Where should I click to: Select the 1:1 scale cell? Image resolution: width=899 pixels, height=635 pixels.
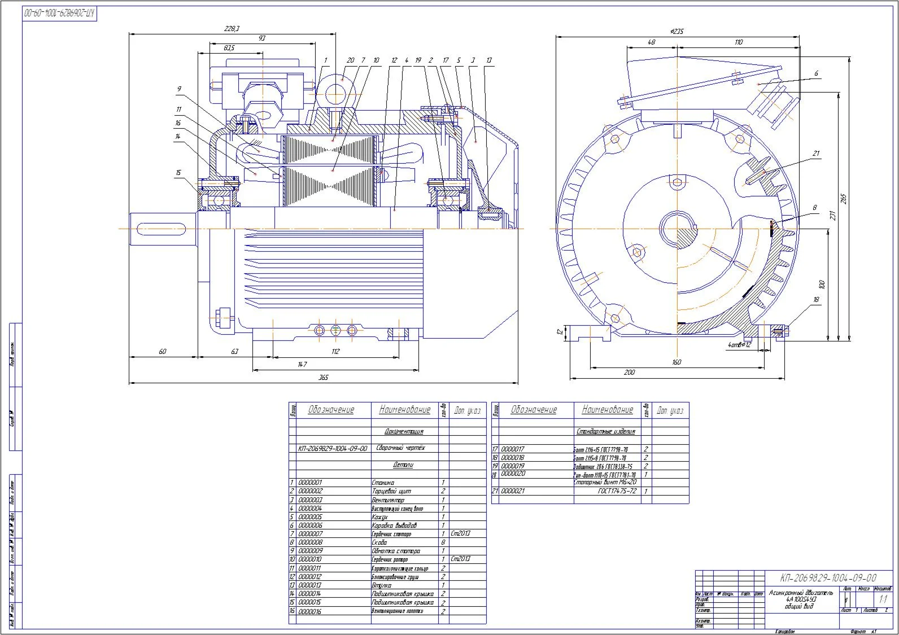click(883, 599)
